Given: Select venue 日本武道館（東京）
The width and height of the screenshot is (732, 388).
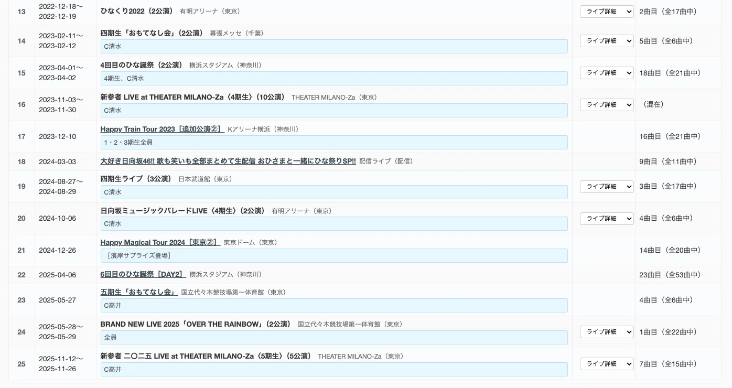Looking at the screenshot, I should coord(207,179).
